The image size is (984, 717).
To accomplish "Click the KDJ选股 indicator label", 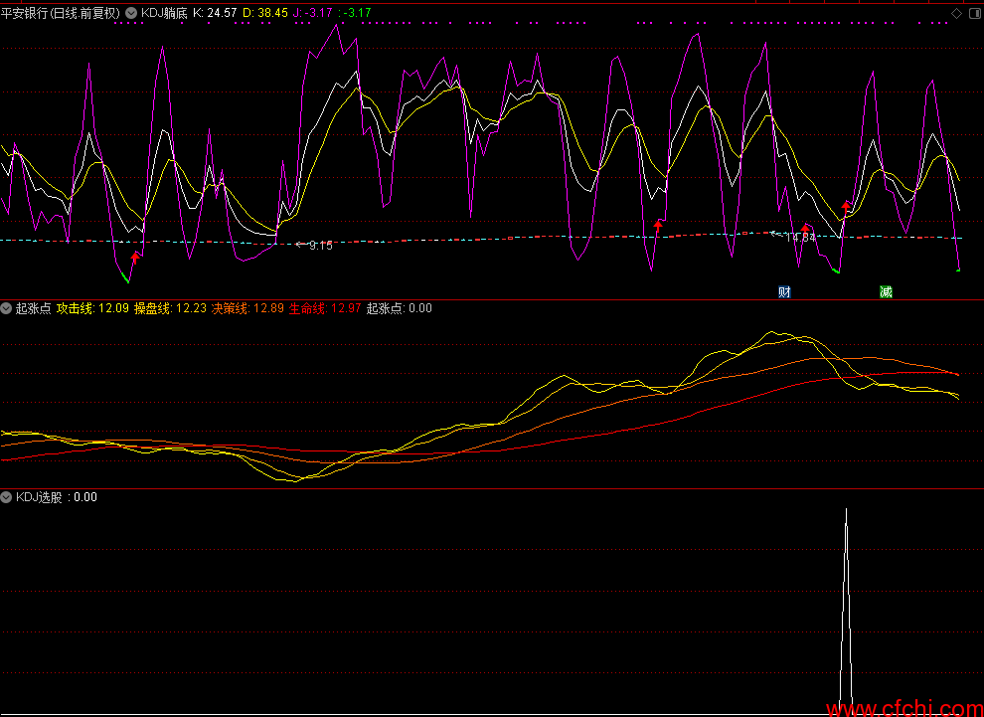I will coord(39,497).
